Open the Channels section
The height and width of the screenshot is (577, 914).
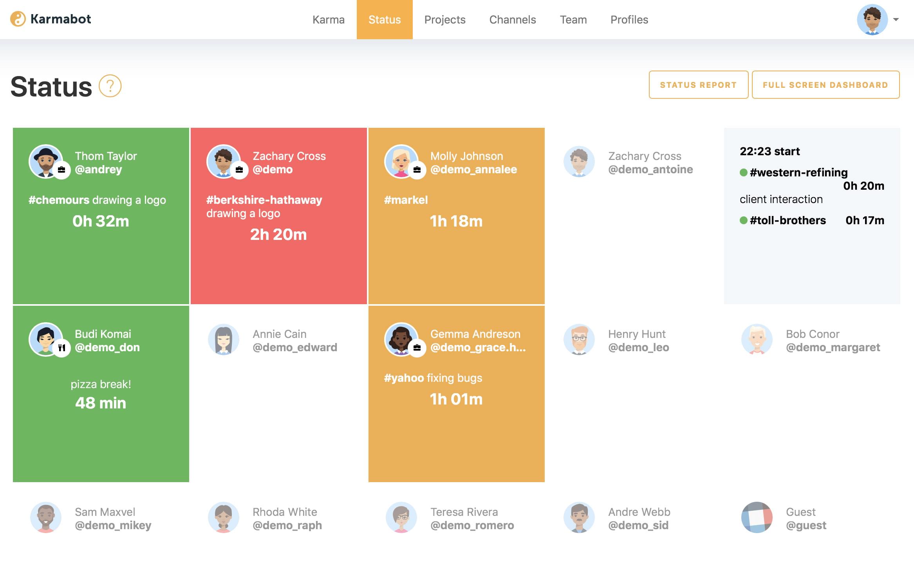(512, 20)
